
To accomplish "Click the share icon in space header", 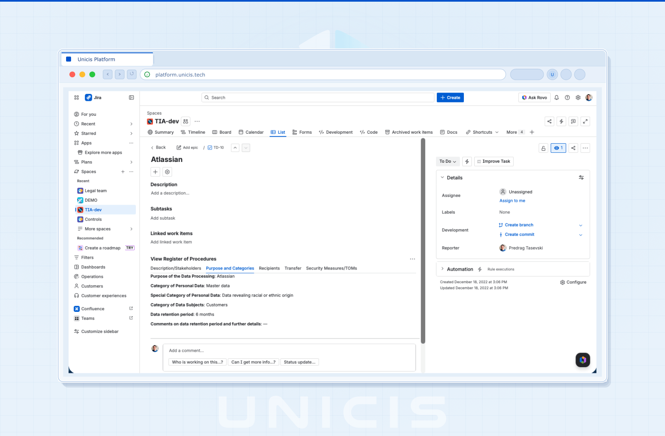I will point(549,121).
